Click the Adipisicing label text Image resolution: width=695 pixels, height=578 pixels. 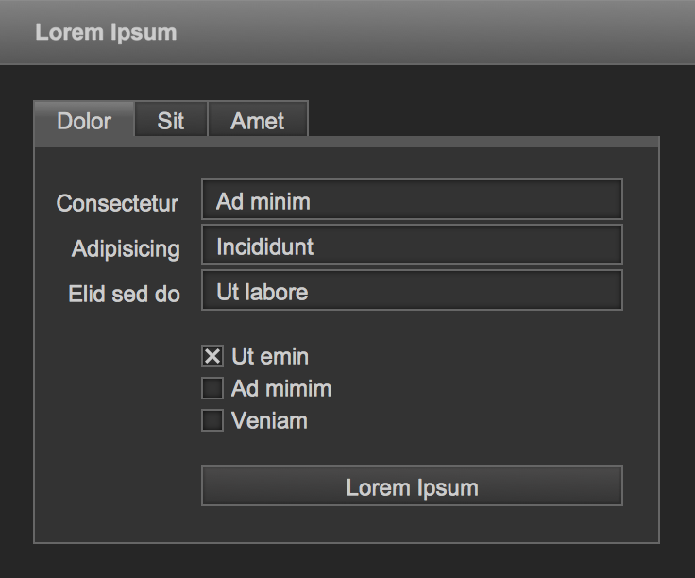click(126, 249)
